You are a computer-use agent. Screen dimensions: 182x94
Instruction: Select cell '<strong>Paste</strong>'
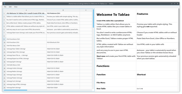tap(26, 78)
